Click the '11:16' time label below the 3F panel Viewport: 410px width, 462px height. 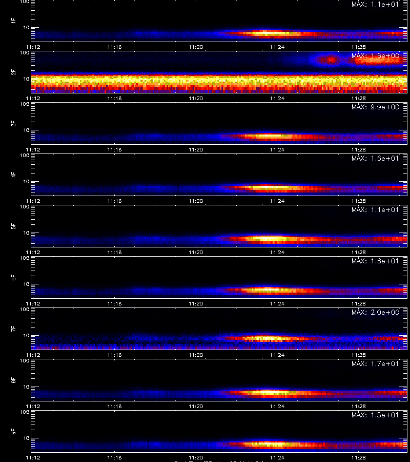click(114, 149)
